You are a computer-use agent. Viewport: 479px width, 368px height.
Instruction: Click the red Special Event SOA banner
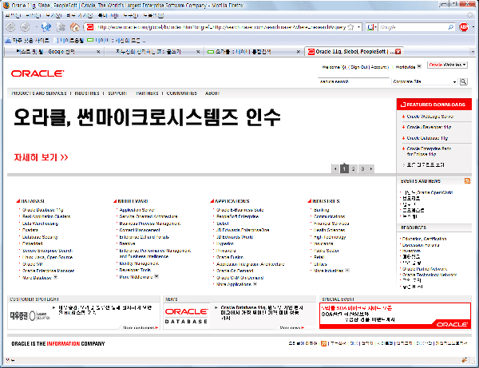pyautogui.click(x=395, y=316)
